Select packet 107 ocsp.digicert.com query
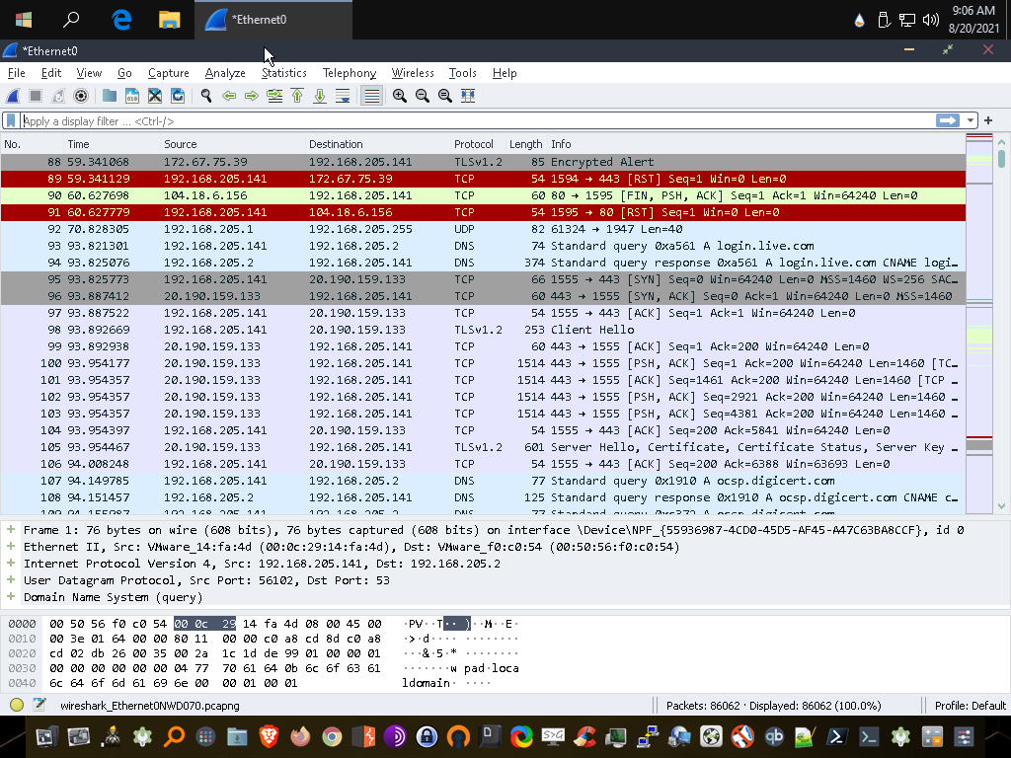This screenshot has width=1011, height=758. (x=483, y=481)
